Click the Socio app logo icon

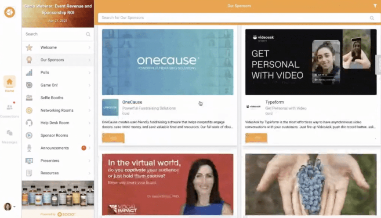click(10, 12)
